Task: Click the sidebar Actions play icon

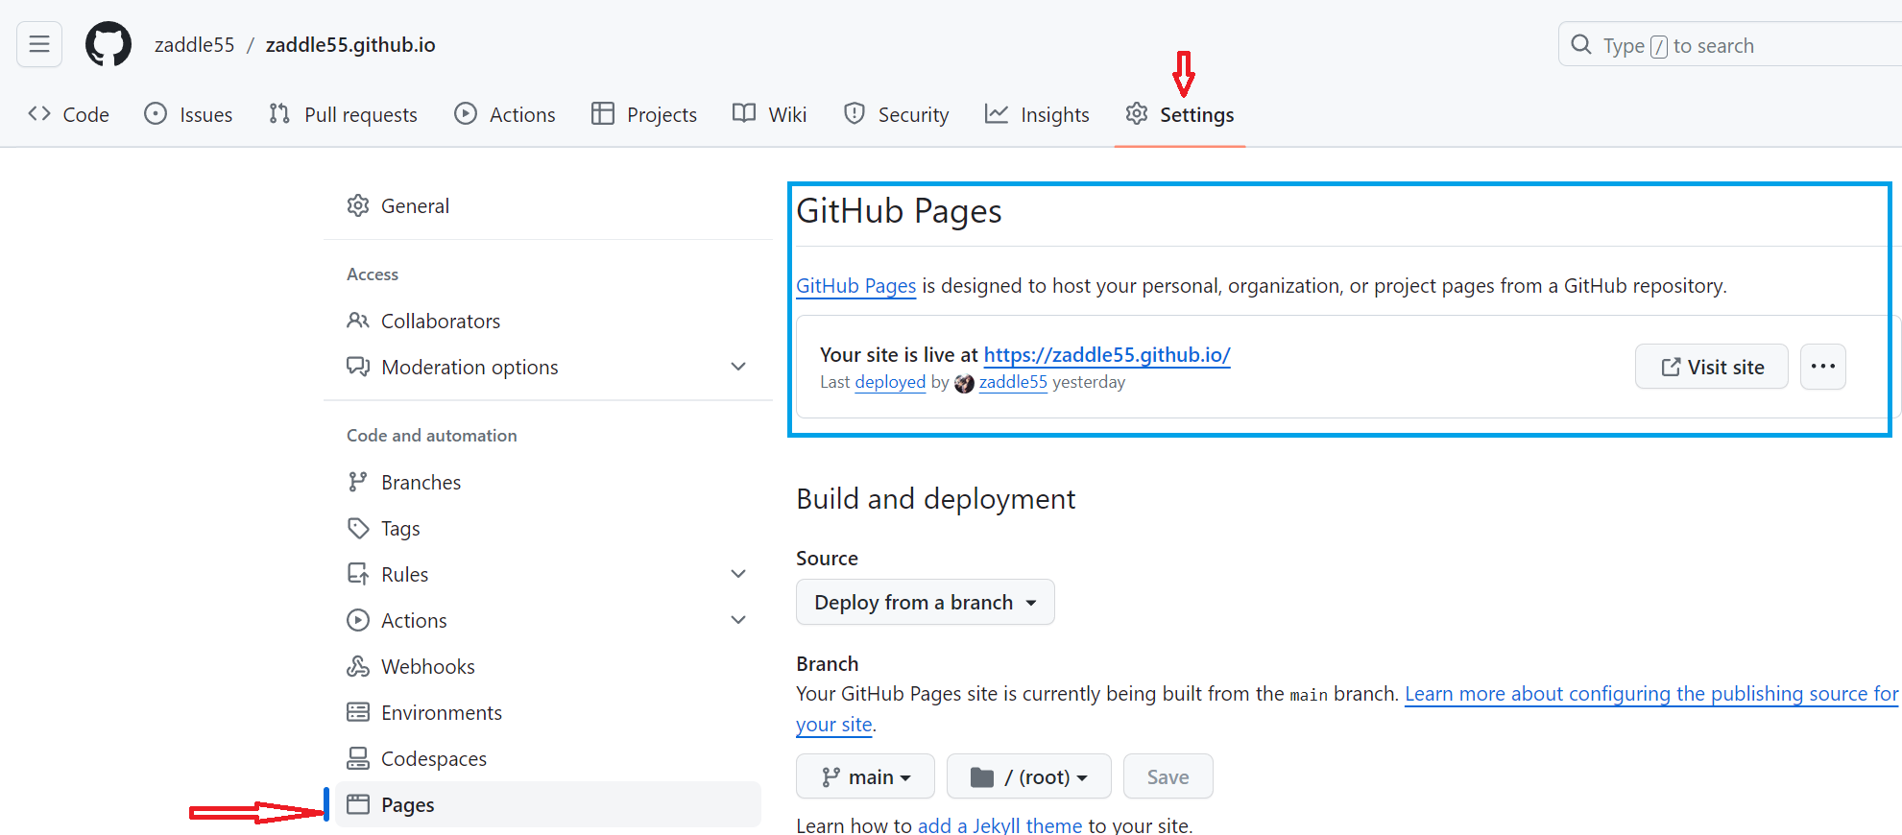Action: pos(358,620)
